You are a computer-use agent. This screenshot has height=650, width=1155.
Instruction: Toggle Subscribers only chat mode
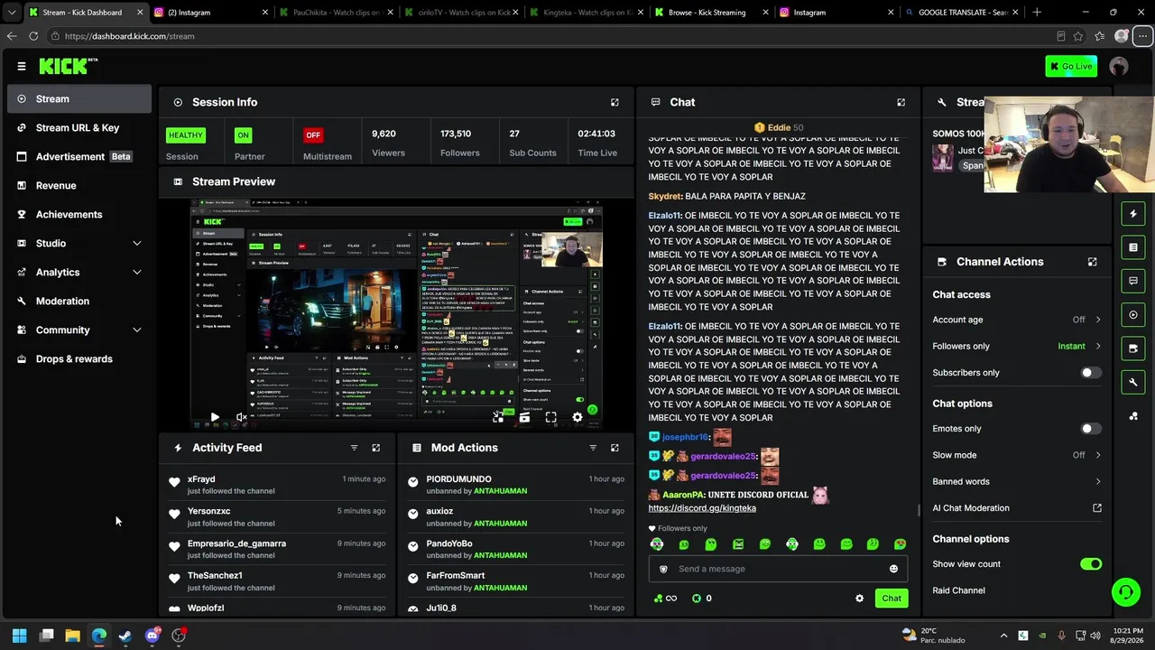click(x=1091, y=373)
